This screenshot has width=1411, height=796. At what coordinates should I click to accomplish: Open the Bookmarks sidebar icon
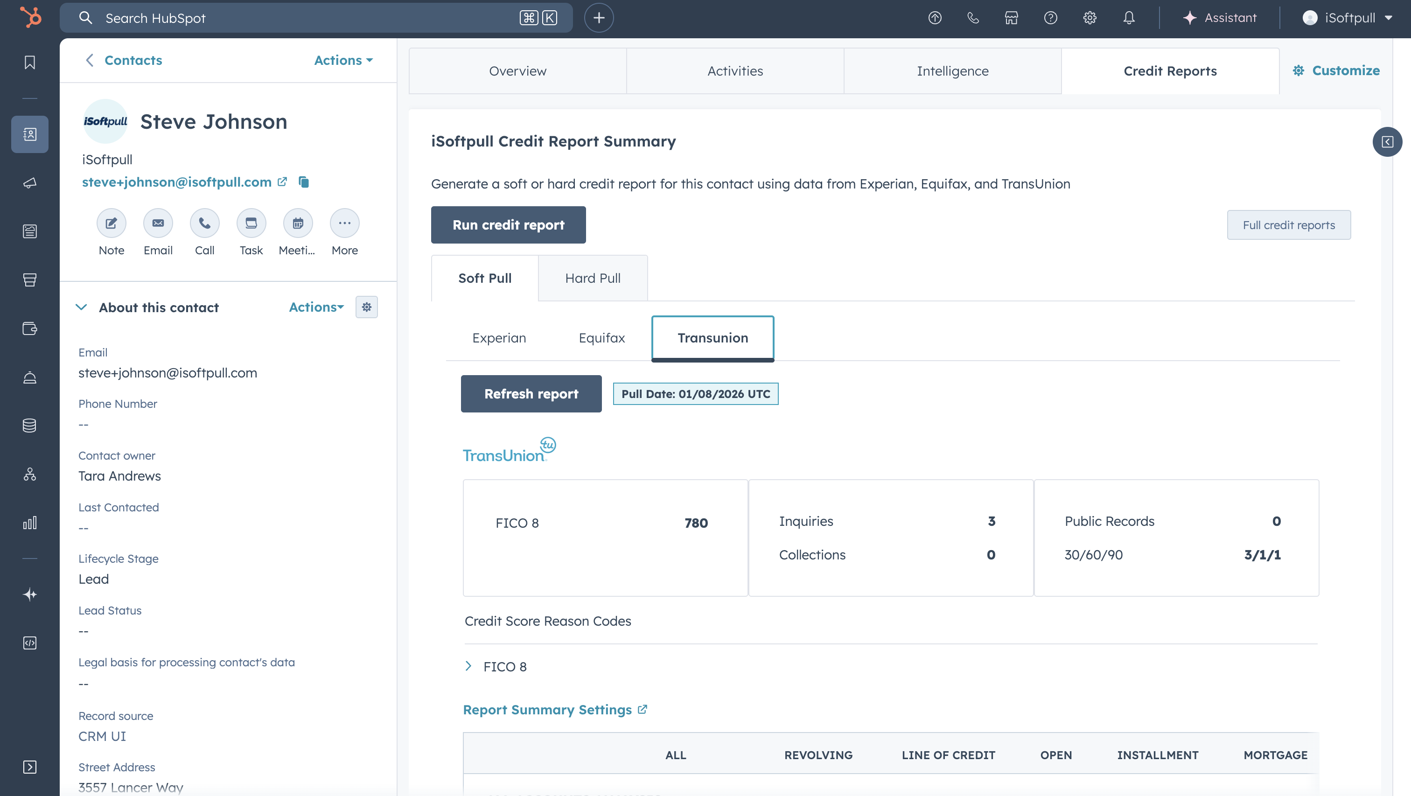click(x=29, y=63)
